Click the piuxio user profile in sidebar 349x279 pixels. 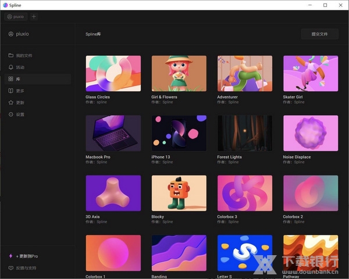[23, 34]
